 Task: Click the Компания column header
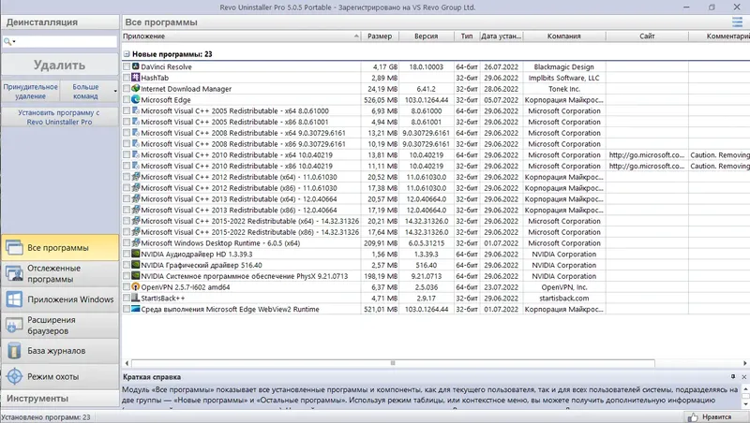coord(564,36)
